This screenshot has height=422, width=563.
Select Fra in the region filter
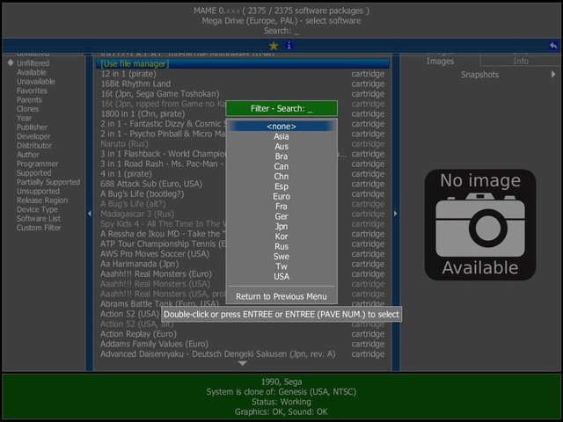click(281, 207)
